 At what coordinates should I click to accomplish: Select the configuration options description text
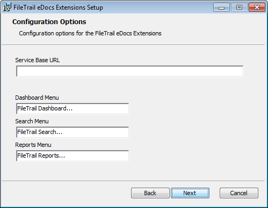pos(90,33)
